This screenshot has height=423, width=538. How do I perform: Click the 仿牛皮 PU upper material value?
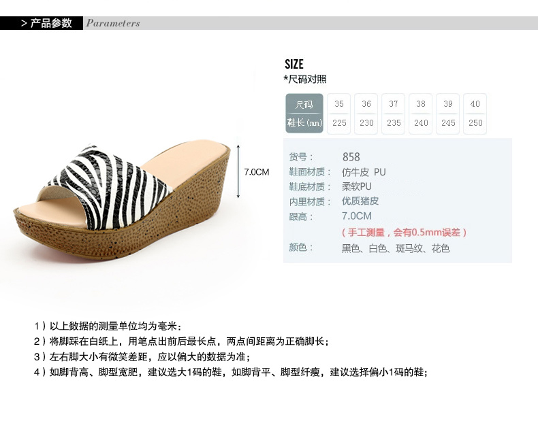364,172
